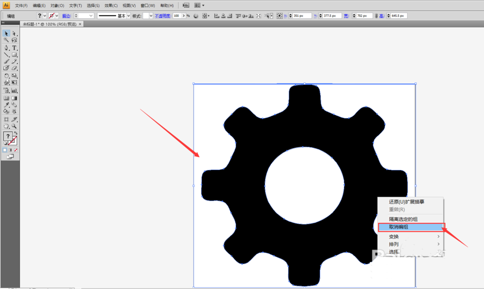Select the Paintbrush tool
The image size is (484, 289).
pos(6,61)
